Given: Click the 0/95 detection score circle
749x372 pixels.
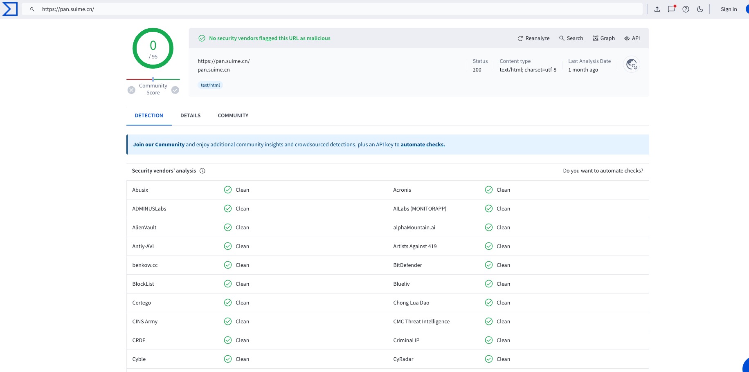Looking at the screenshot, I should tap(153, 48).
